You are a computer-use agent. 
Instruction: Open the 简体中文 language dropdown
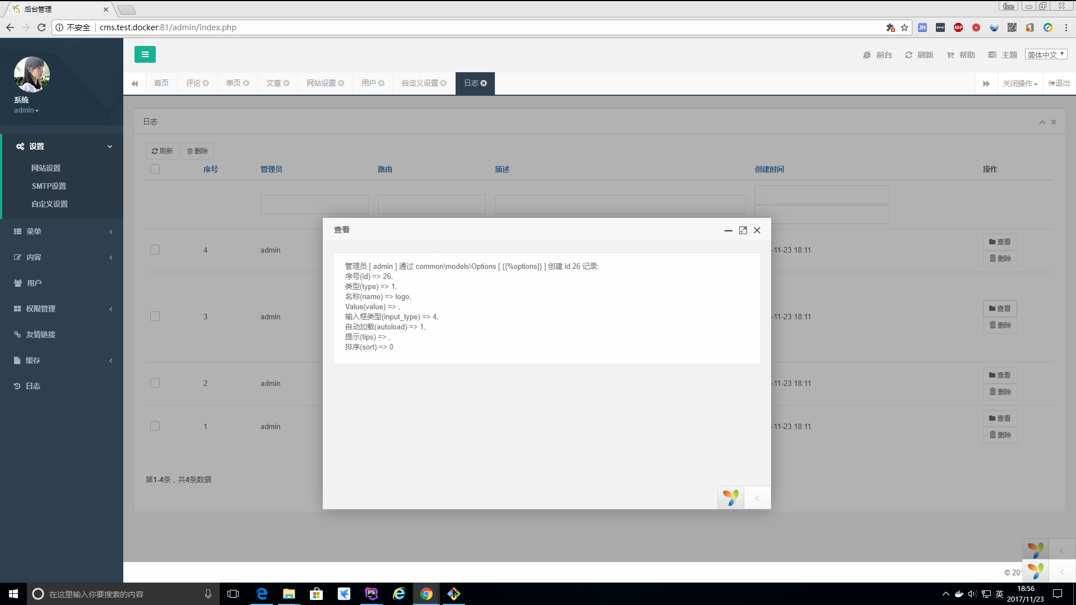[1046, 54]
